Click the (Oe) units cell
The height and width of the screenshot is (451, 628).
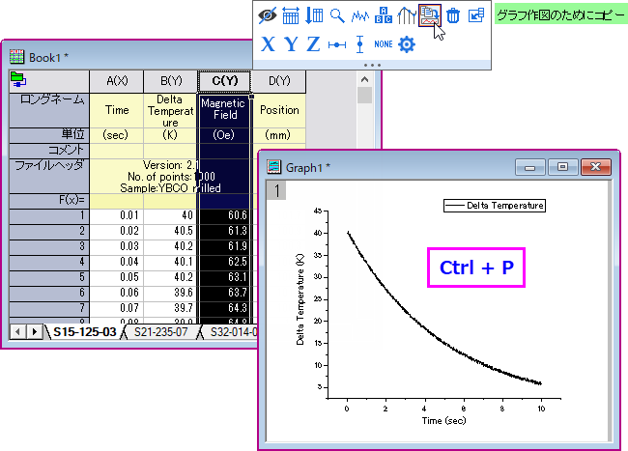(x=225, y=135)
